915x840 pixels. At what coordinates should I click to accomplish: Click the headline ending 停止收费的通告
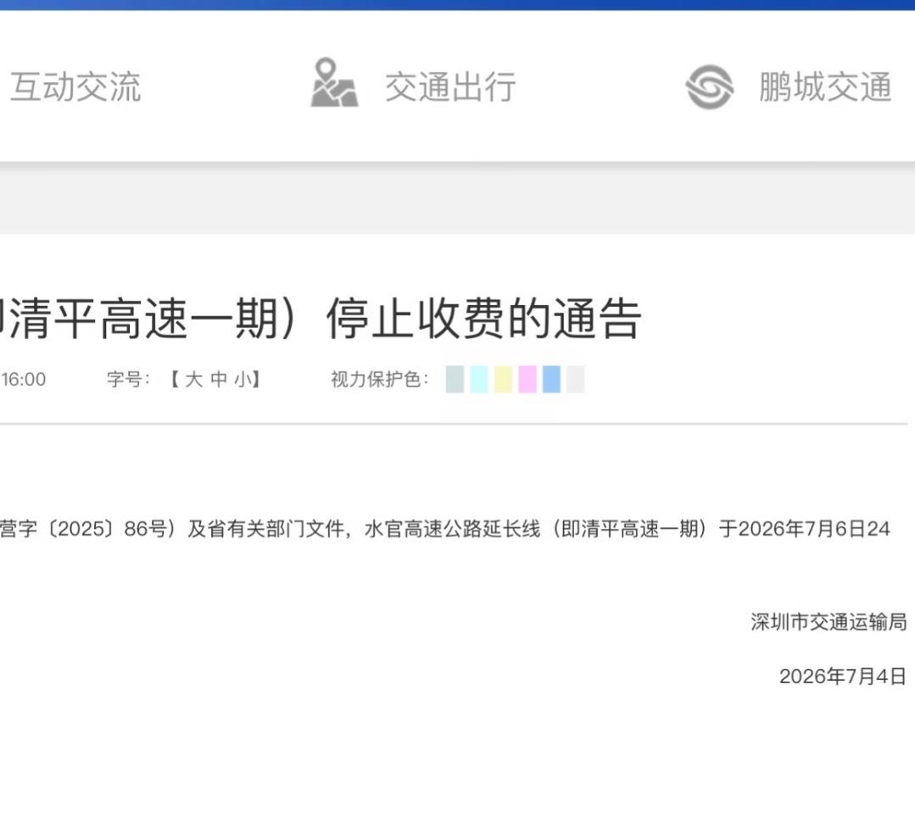pyautogui.click(x=321, y=319)
